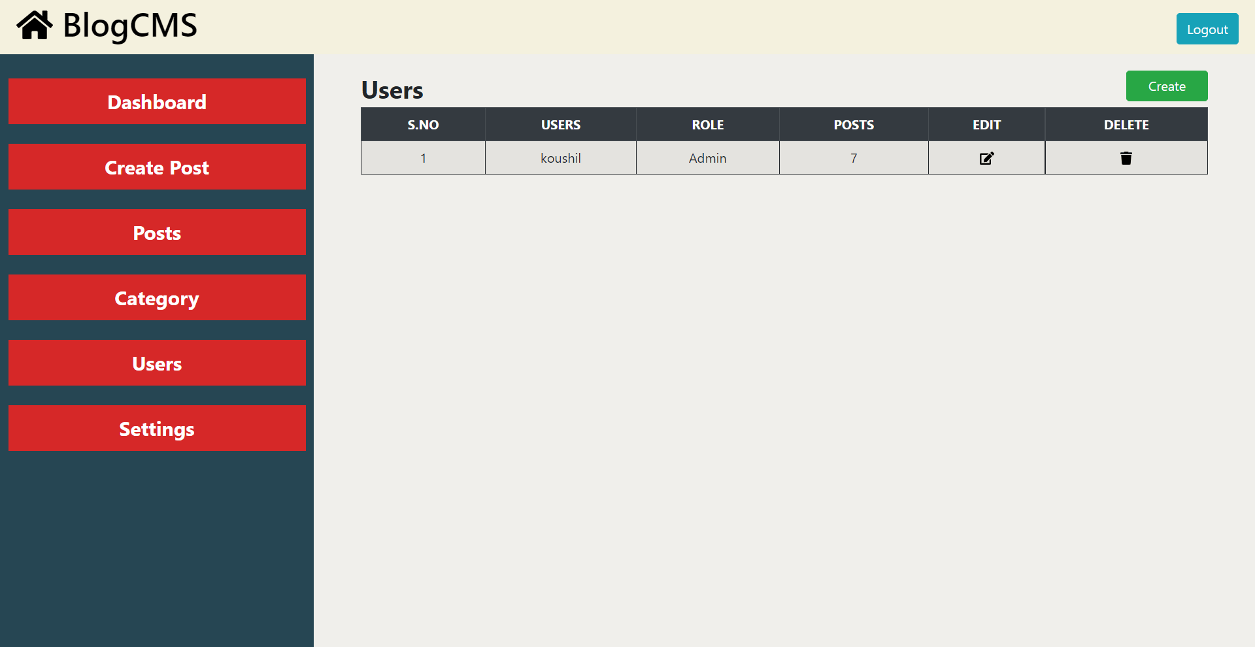Click the ROLE column header
Viewport: 1255px width, 647px height.
click(708, 125)
